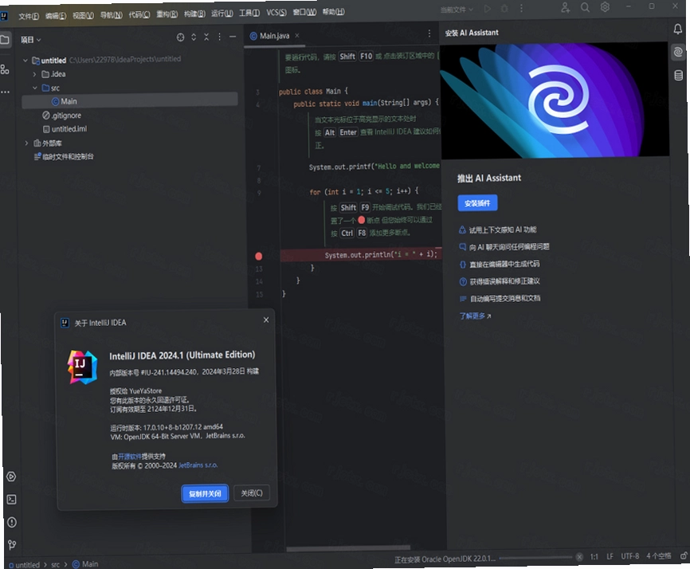Open the 项目 view dropdown

point(31,40)
